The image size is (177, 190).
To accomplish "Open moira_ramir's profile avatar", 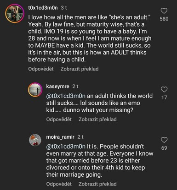I will [x=35, y=140].
